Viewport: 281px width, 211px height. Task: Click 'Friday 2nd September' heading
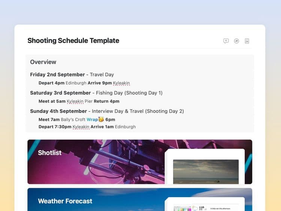[x=57, y=75]
